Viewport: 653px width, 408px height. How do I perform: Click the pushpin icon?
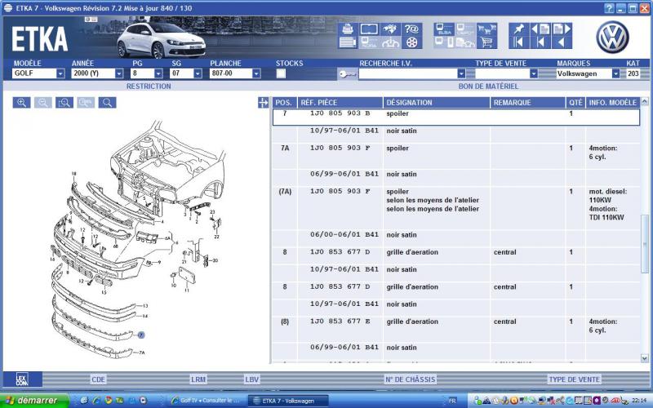pos(519,29)
